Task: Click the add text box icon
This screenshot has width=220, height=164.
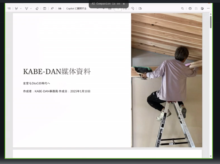Action: [45, 9]
